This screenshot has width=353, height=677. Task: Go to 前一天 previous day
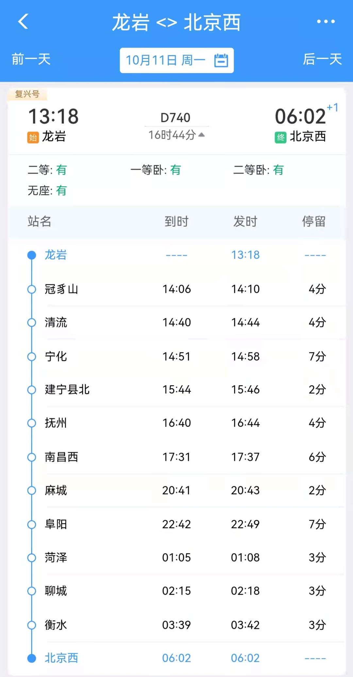point(31,60)
